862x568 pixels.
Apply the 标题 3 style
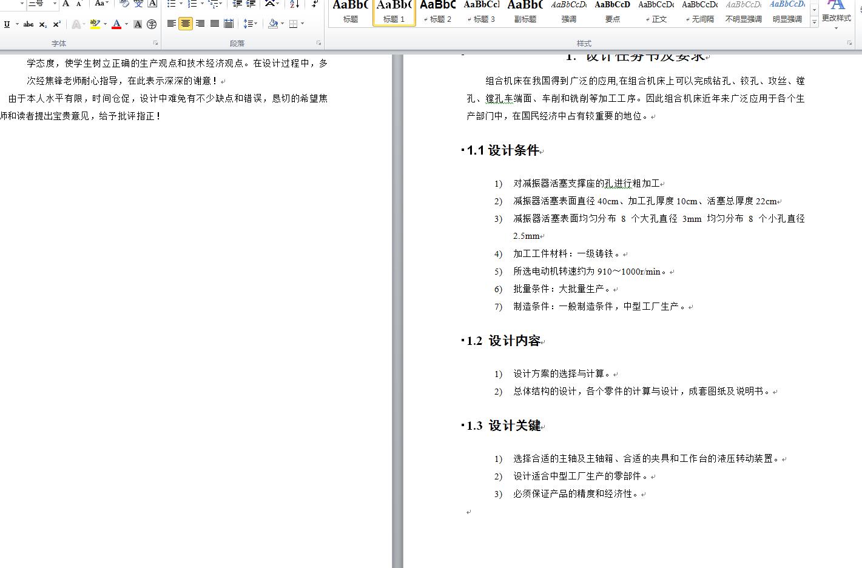coord(482,12)
